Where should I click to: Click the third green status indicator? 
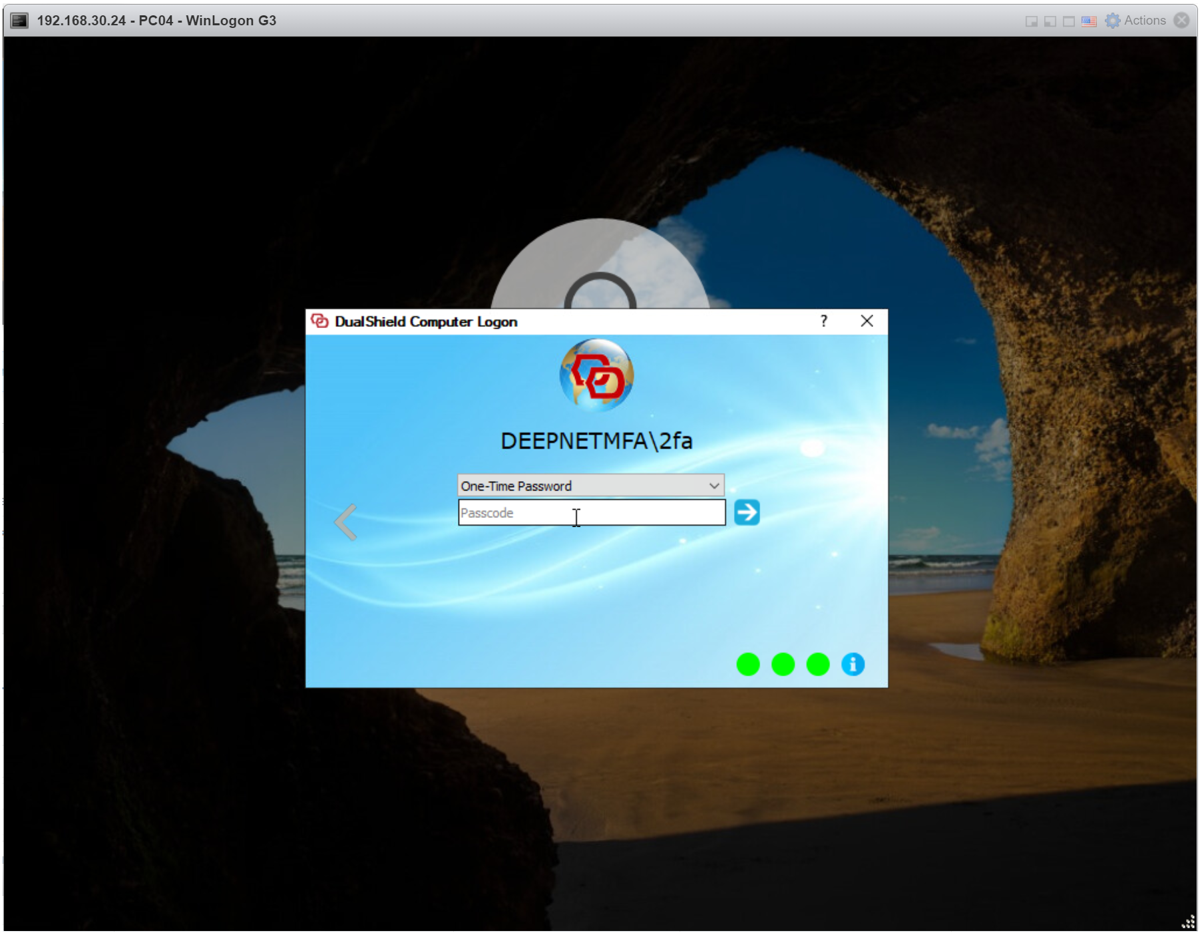[817, 664]
